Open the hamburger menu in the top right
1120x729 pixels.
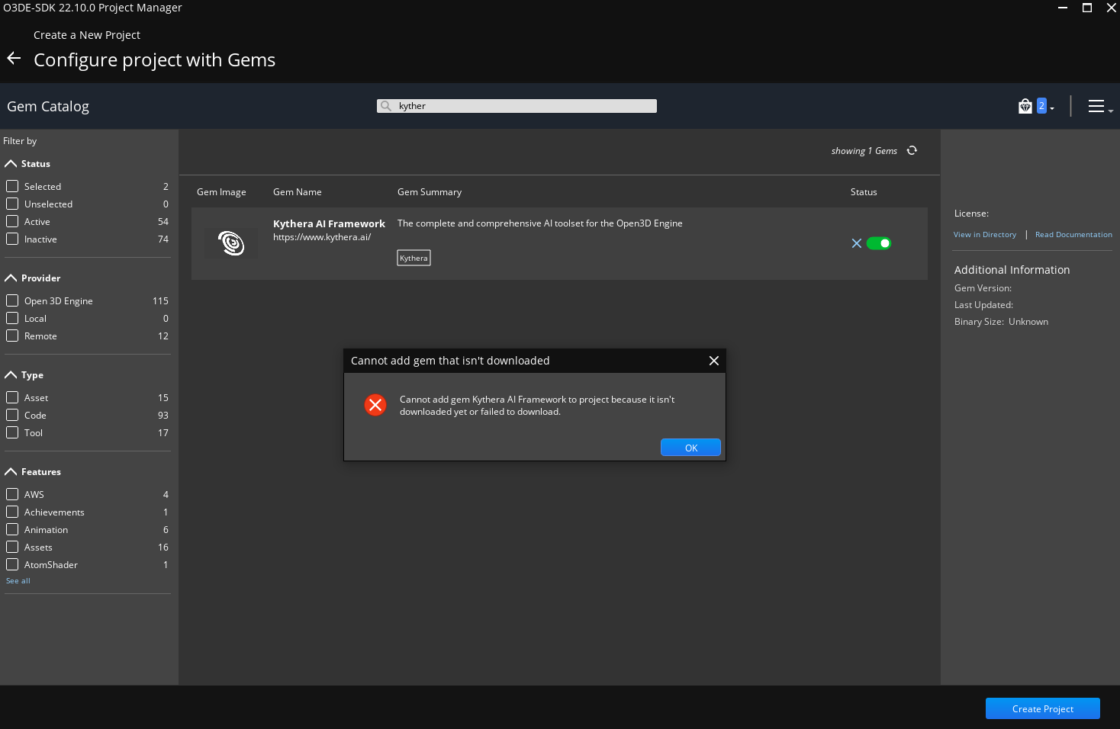(1096, 106)
